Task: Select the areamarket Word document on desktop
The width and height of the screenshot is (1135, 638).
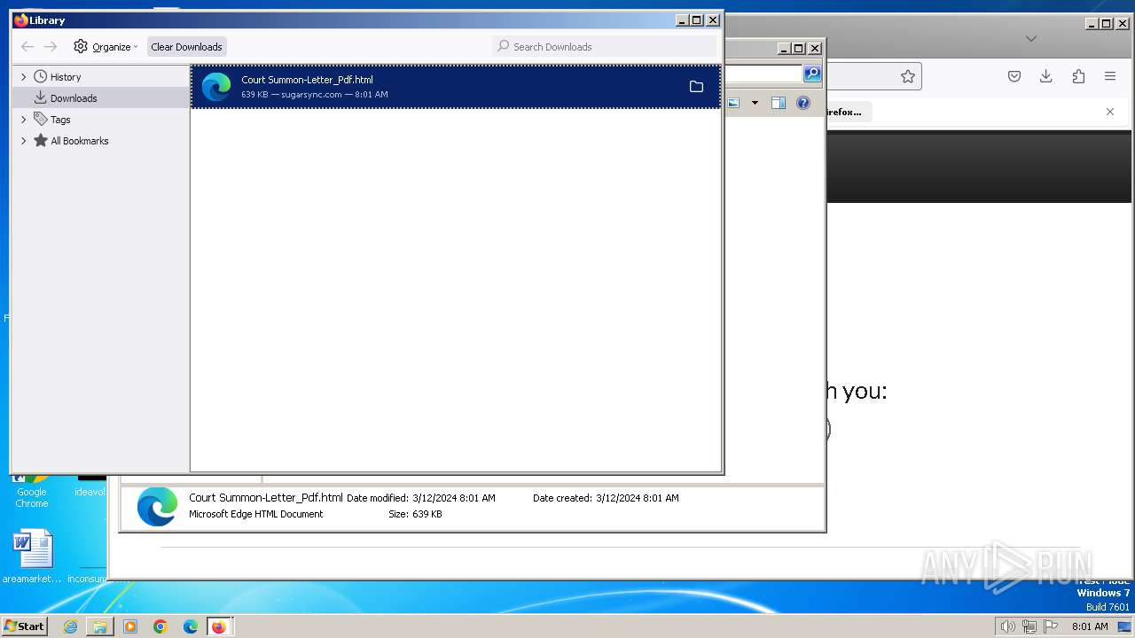Action: point(33,557)
